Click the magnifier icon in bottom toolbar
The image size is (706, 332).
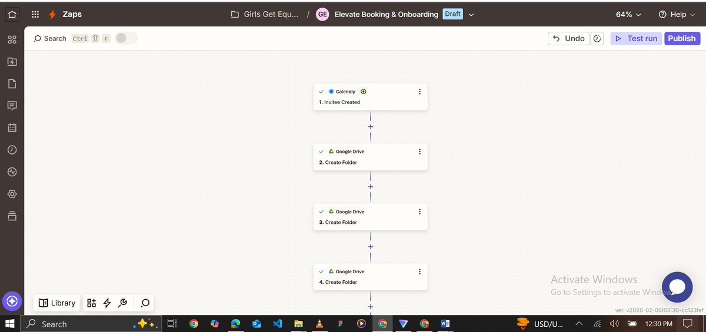(x=145, y=303)
